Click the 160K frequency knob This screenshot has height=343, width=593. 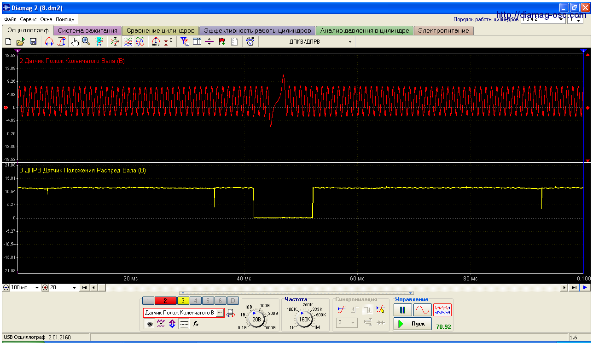(304, 319)
